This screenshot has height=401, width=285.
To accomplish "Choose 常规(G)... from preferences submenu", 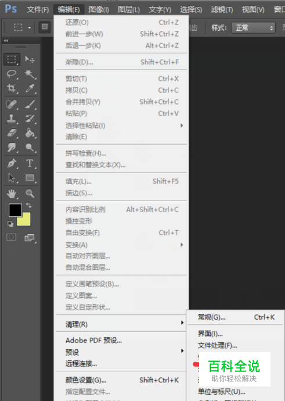I will point(236,317).
